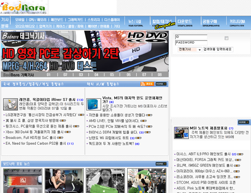Select 메인보드 category

point(57,20)
